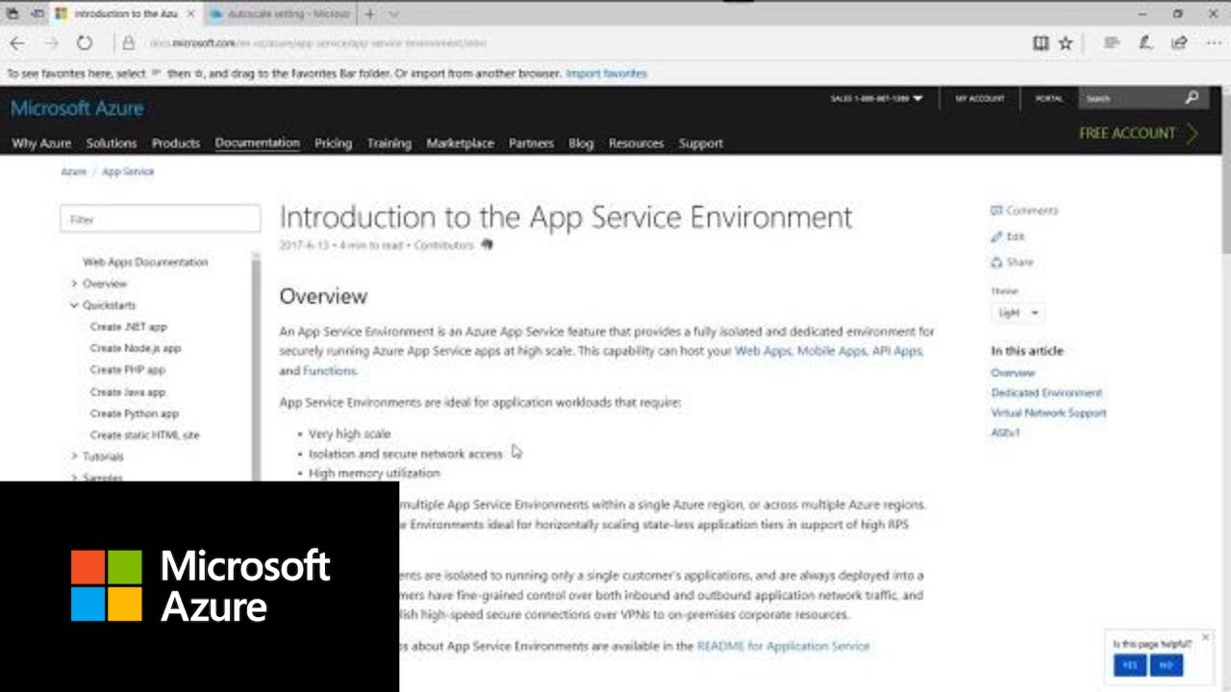Click the Import favorites link
Screen dimensions: 1231x692
pyautogui.click(x=606, y=74)
